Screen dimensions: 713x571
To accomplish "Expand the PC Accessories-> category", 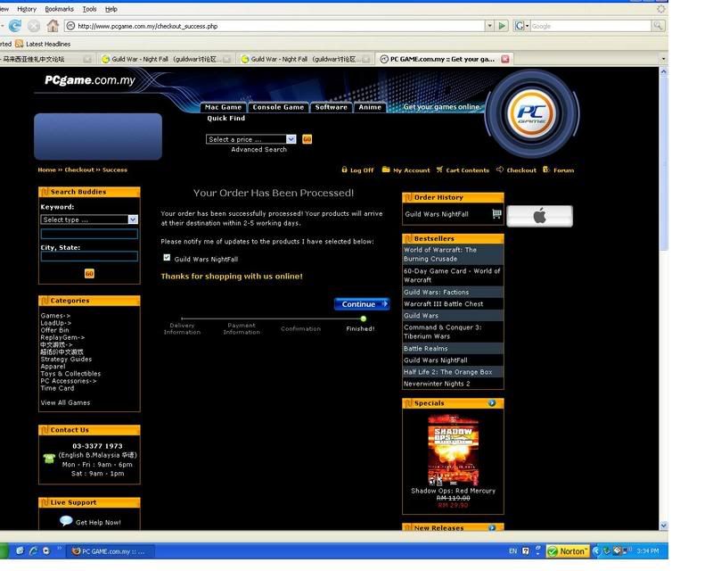I will pyautogui.click(x=69, y=381).
